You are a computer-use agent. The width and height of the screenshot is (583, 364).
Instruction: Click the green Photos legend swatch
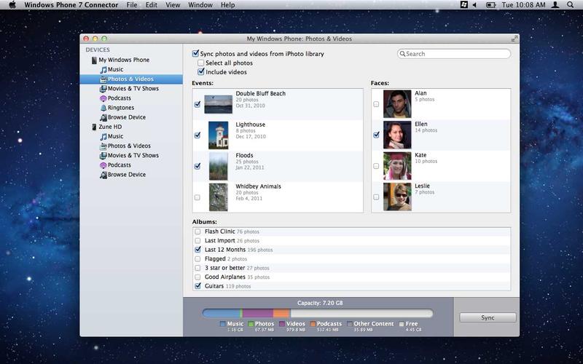251,324
